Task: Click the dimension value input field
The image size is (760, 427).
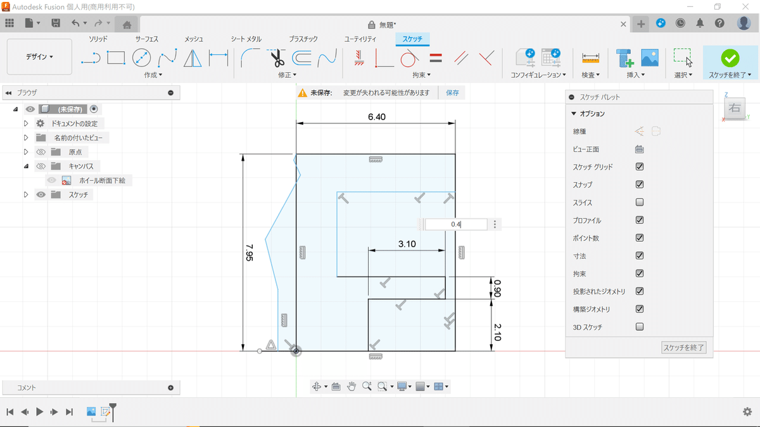Action: (x=456, y=225)
